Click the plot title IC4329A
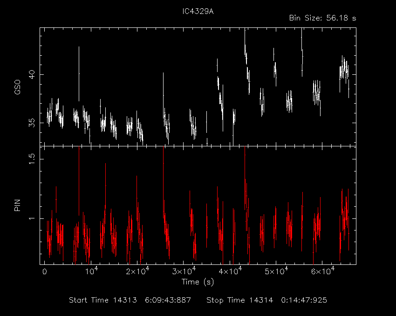 click(x=198, y=11)
